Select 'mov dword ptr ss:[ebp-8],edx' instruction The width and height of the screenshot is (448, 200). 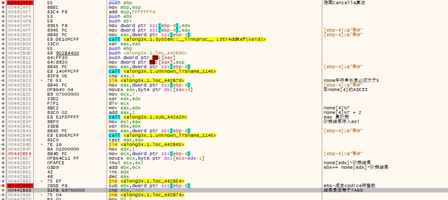click(149, 25)
